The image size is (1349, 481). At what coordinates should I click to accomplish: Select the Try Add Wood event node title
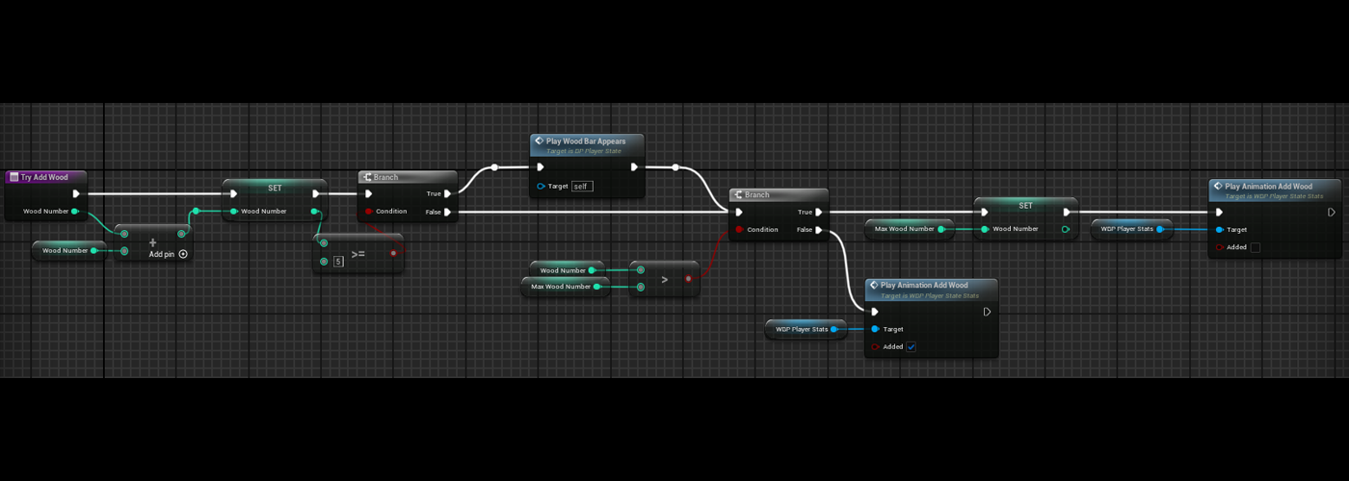point(44,177)
